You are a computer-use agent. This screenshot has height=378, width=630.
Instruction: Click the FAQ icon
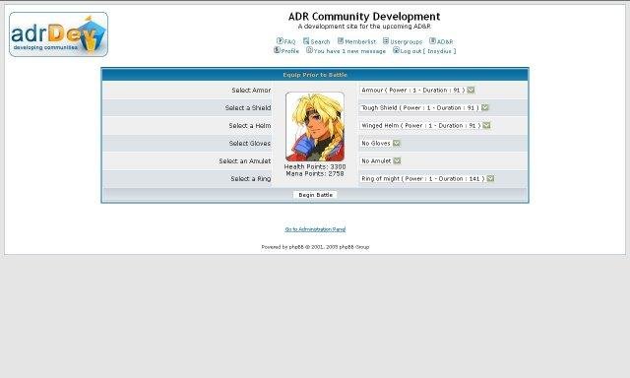tap(280, 41)
